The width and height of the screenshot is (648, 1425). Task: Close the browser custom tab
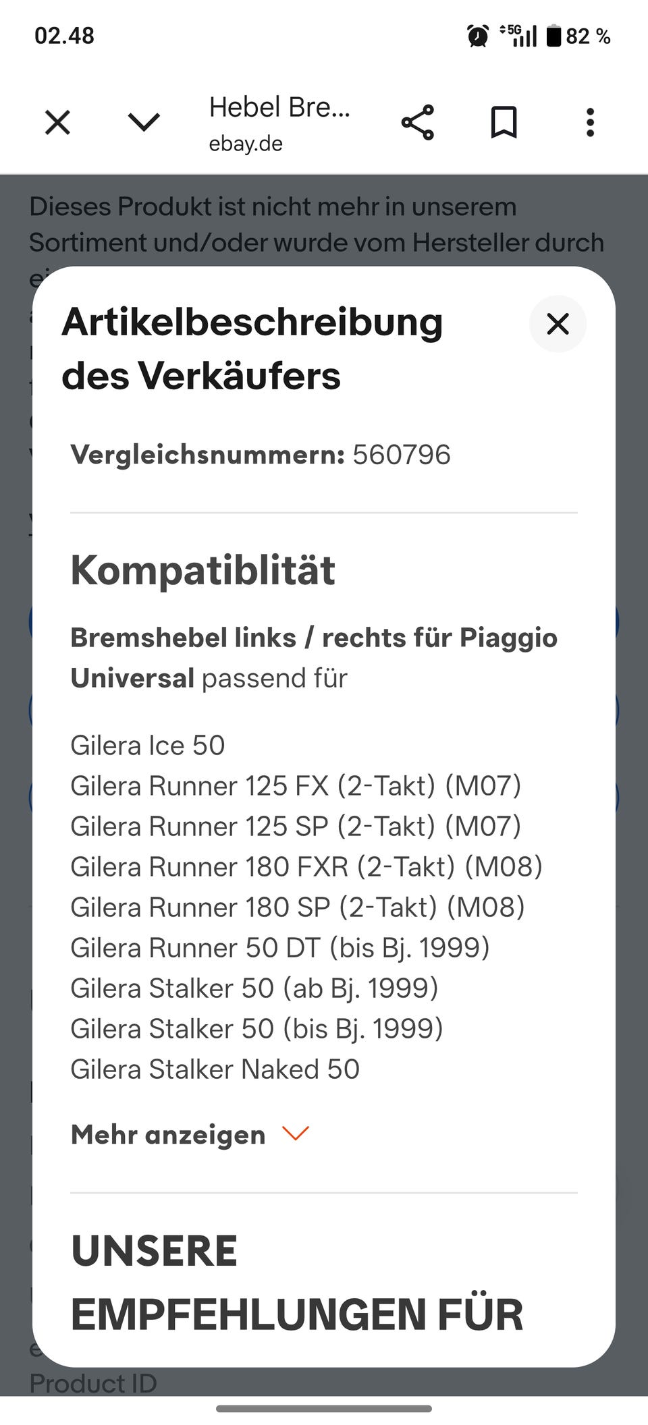point(57,123)
